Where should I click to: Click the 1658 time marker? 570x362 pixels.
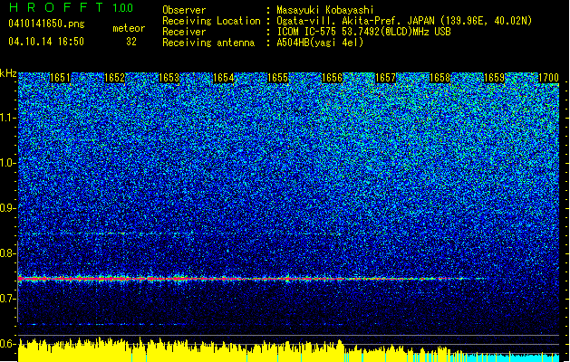[x=440, y=78]
